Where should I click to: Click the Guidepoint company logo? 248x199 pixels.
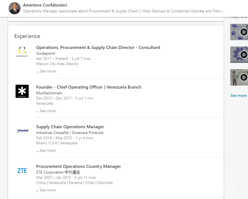[22, 52]
